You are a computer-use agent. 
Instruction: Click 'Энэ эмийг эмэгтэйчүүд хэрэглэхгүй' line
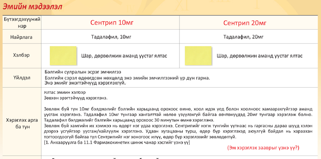85,83
